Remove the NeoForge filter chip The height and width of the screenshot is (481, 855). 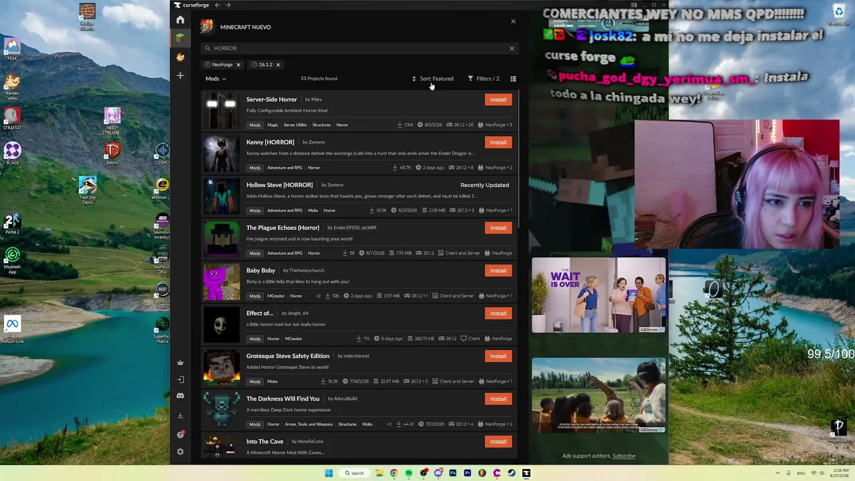[x=238, y=65]
